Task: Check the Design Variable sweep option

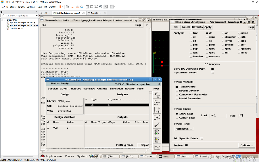Action: click(177, 91)
